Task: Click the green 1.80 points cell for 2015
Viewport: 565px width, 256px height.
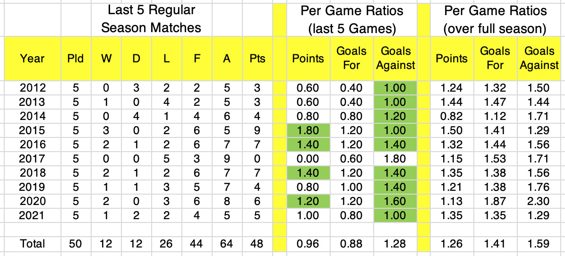Action: [x=308, y=130]
